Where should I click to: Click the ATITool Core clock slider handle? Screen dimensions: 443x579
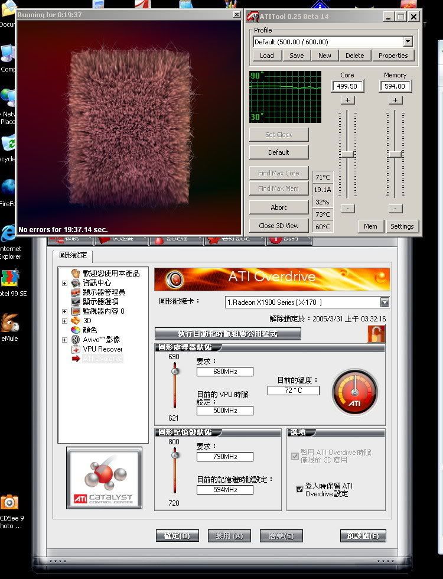click(347, 154)
